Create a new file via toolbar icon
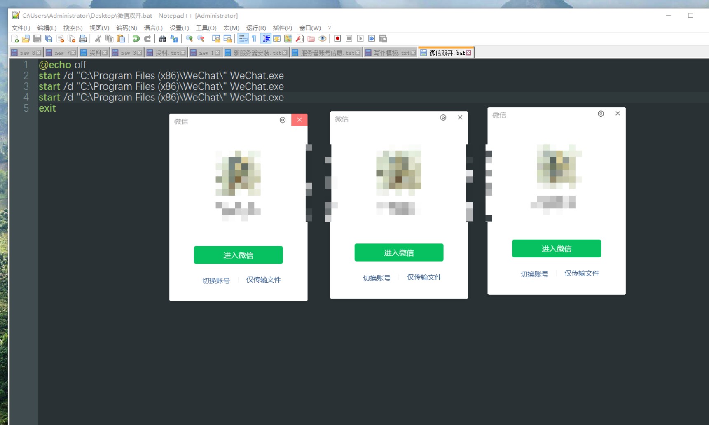The width and height of the screenshot is (709, 425). [15, 39]
